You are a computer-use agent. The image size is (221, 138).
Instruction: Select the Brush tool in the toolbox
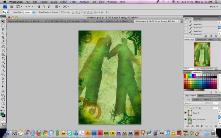[3, 50]
